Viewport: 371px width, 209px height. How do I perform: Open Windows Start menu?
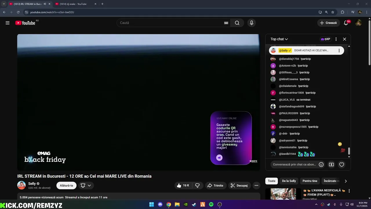[152, 205]
